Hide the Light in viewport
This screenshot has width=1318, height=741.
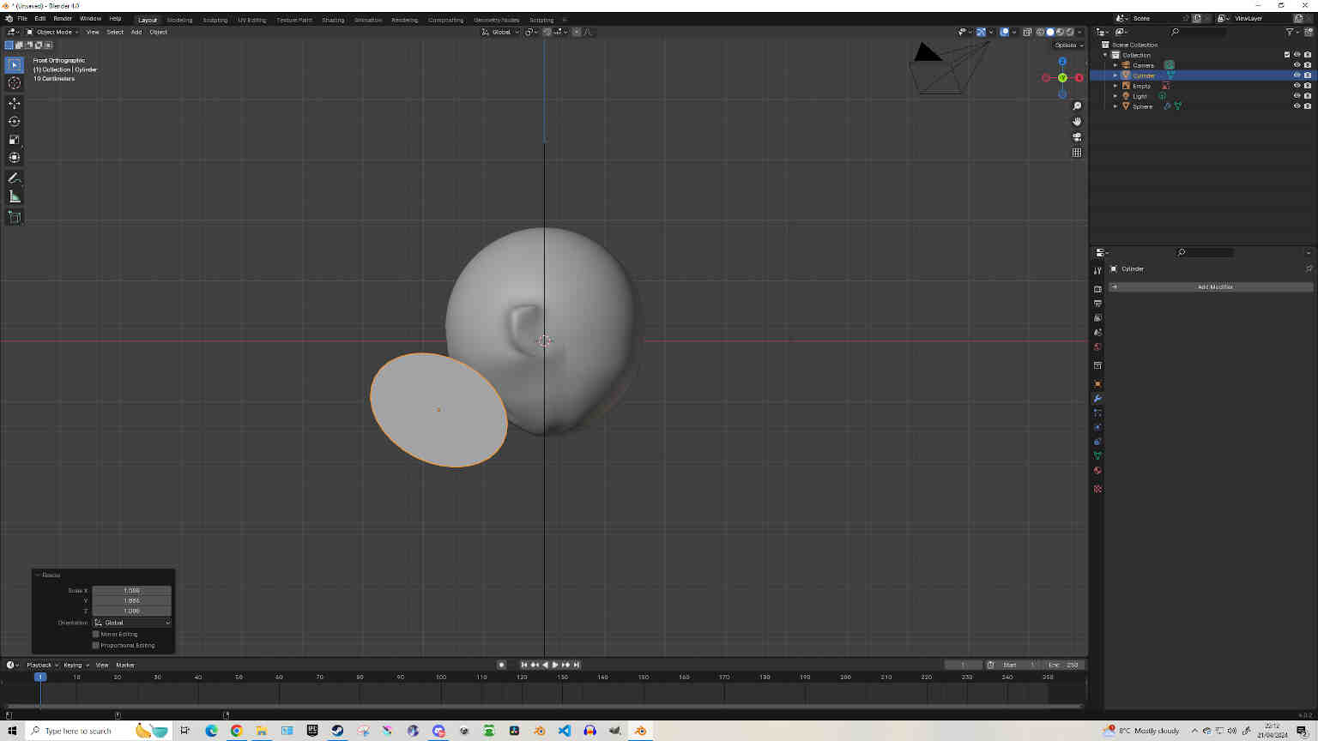pos(1297,96)
